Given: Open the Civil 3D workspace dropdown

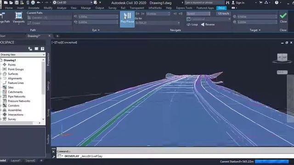Looking at the screenshot, I should pyautogui.click(x=73, y=3).
